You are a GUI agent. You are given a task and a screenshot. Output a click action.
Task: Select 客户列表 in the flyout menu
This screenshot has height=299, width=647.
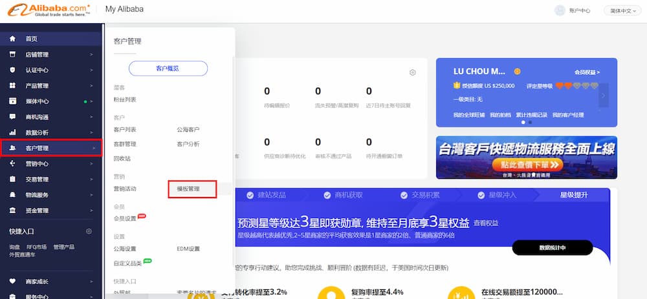(125, 130)
